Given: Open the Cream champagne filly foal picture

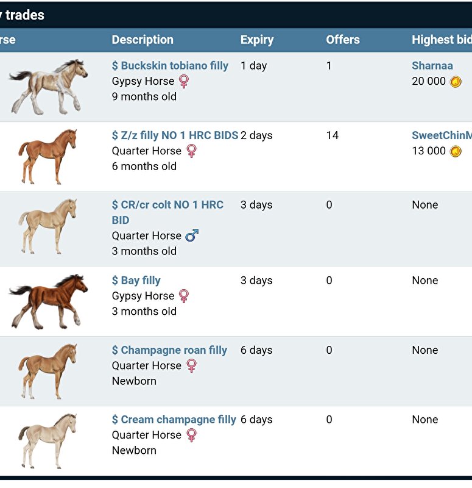Looking at the screenshot, I should coord(48,440).
